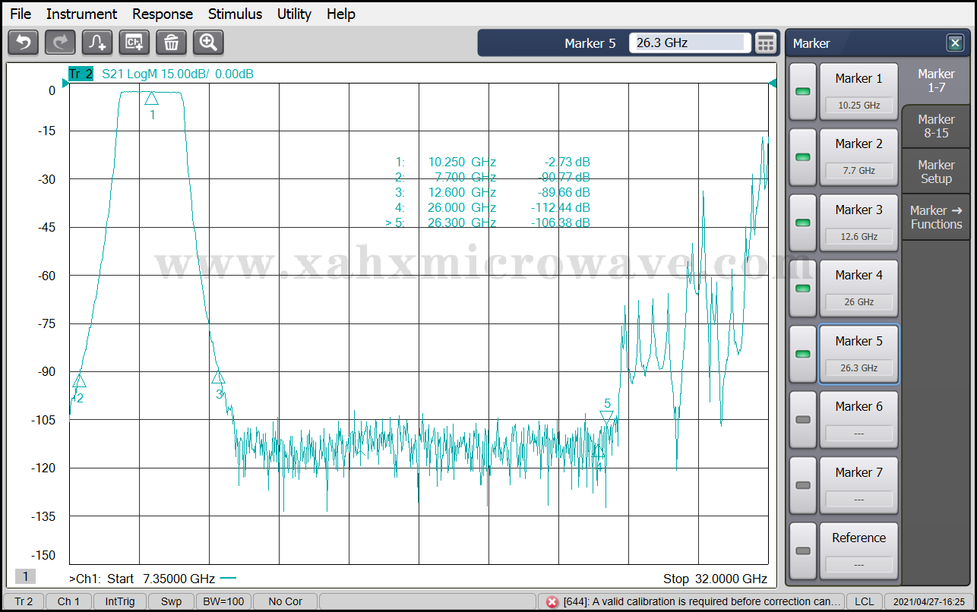
Task: Select Marker 1 button at 10.25 GHz
Action: click(858, 92)
